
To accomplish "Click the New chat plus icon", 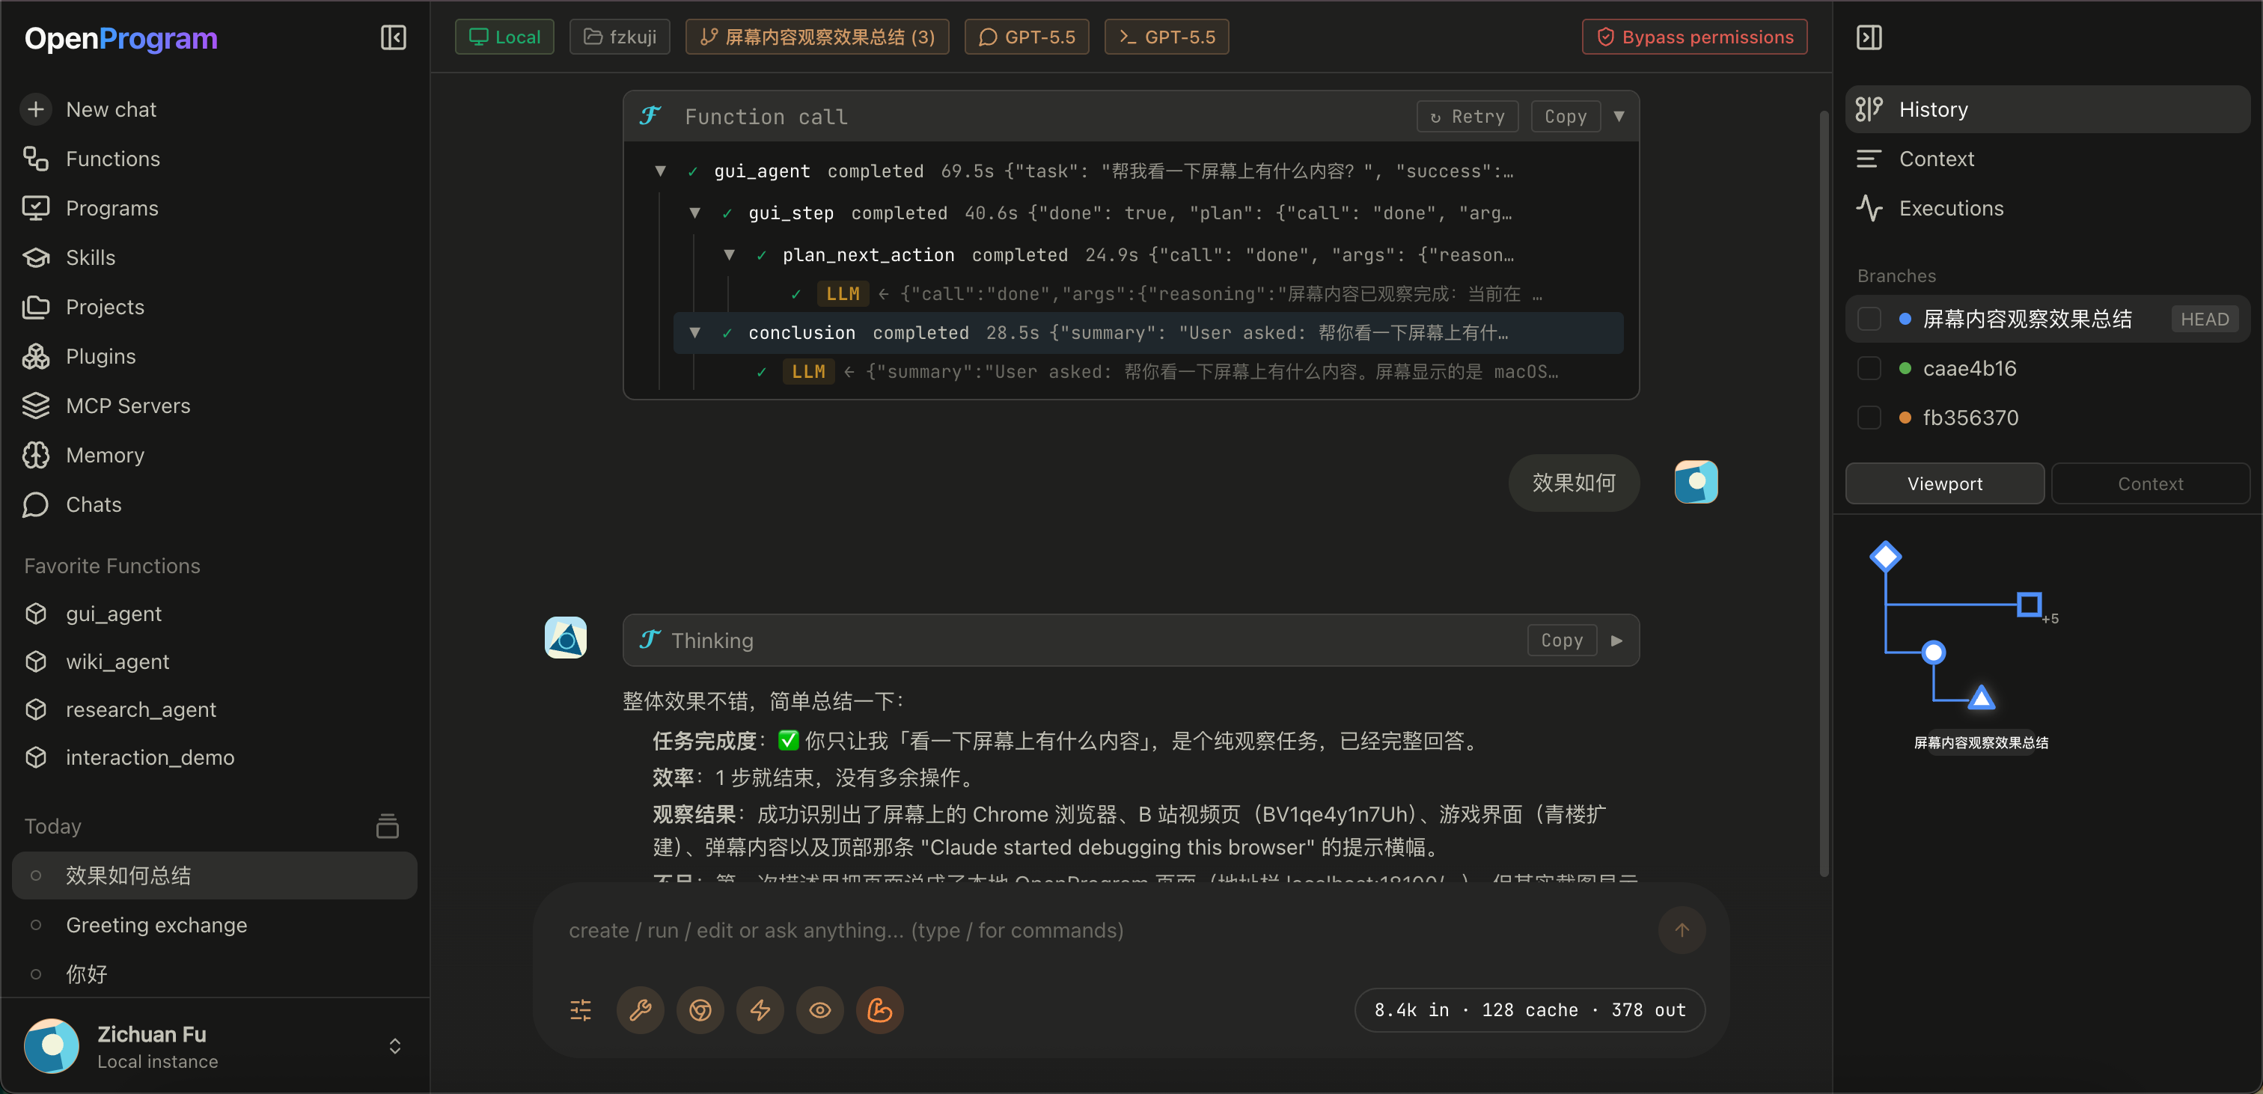I will pos(36,109).
